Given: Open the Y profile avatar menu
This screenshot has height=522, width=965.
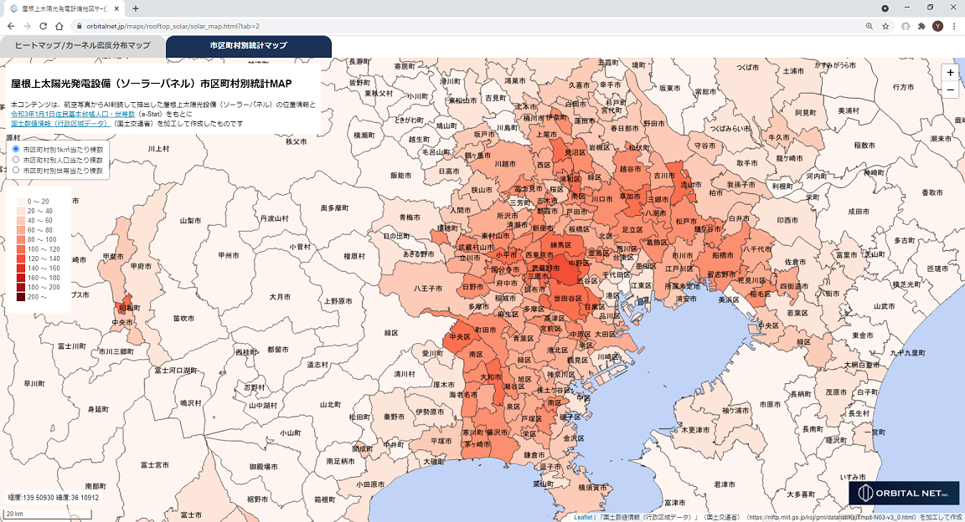Looking at the screenshot, I should [x=937, y=26].
